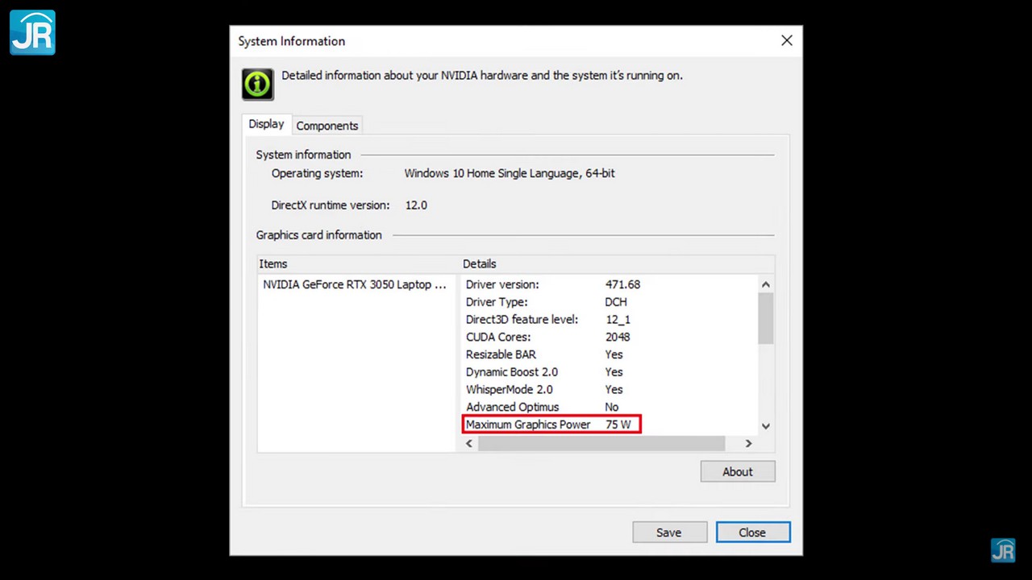Close the System Information dialog with X
This screenshot has height=580, width=1032.
[x=787, y=40]
